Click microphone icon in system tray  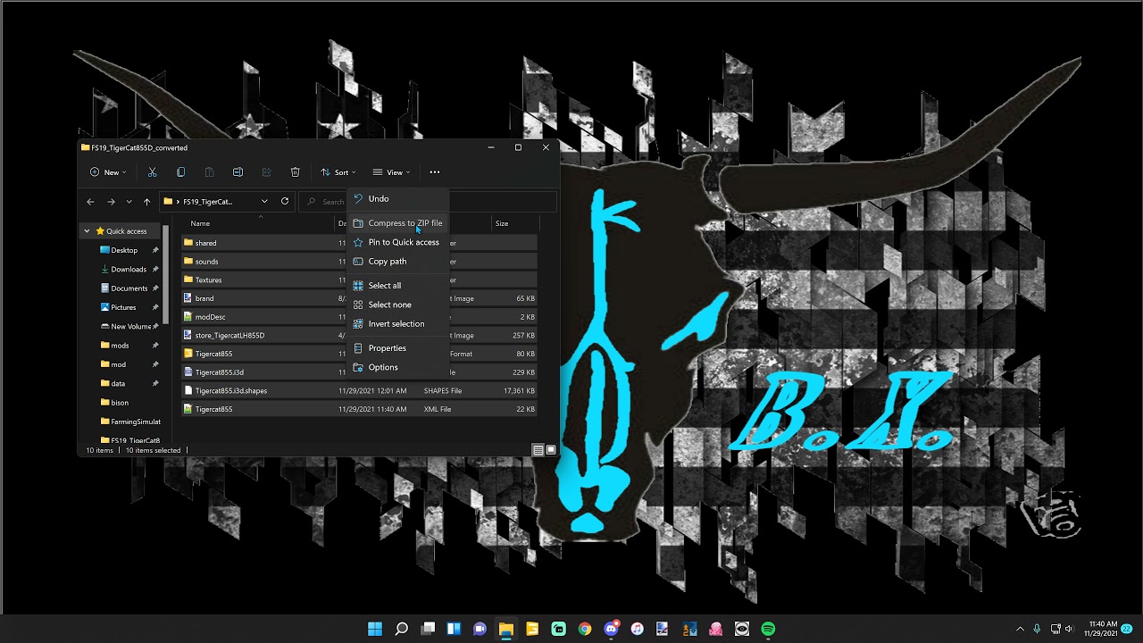coord(1037,629)
